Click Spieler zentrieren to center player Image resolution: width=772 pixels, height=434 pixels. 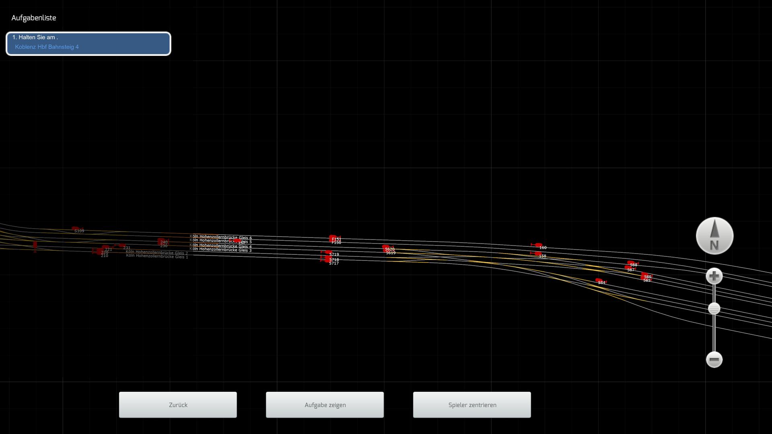click(472, 405)
